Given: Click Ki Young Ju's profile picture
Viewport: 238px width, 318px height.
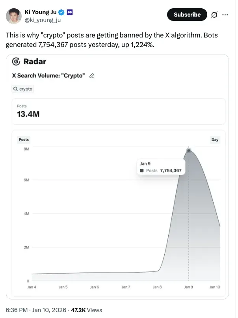Looking at the screenshot, I should point(14,15).
